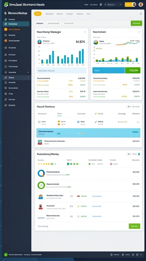This screenshot has width=146, height=261.
Task: Click the yellow square icon in the middle panel row
Action: 59,122
